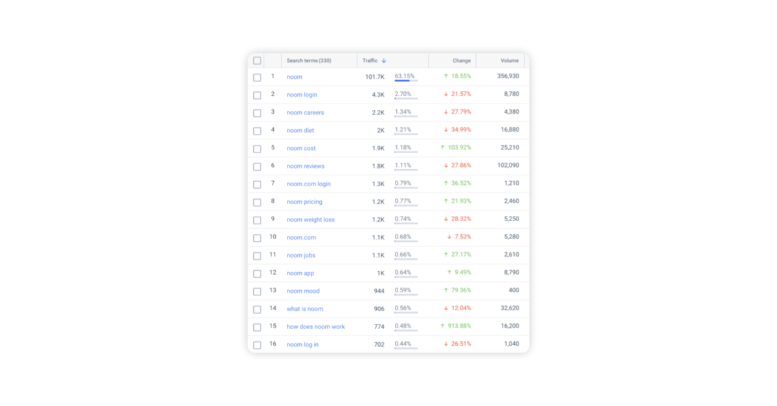Toggle the checkbox for "noom mood"
The width and height of the screenshot is (777, 406).
pyautogui.click(x=257, y=291)
